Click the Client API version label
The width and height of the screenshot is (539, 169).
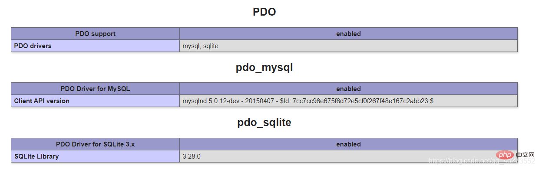[x=42, y=101]
